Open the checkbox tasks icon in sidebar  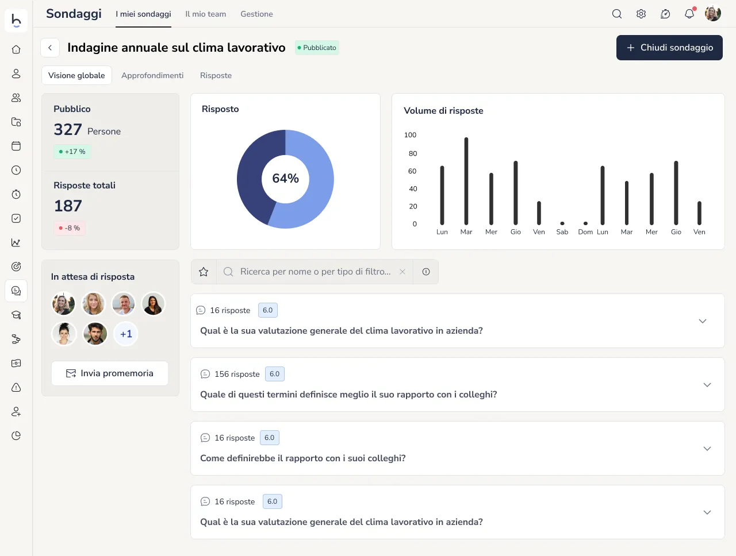[x=16, y=218]
